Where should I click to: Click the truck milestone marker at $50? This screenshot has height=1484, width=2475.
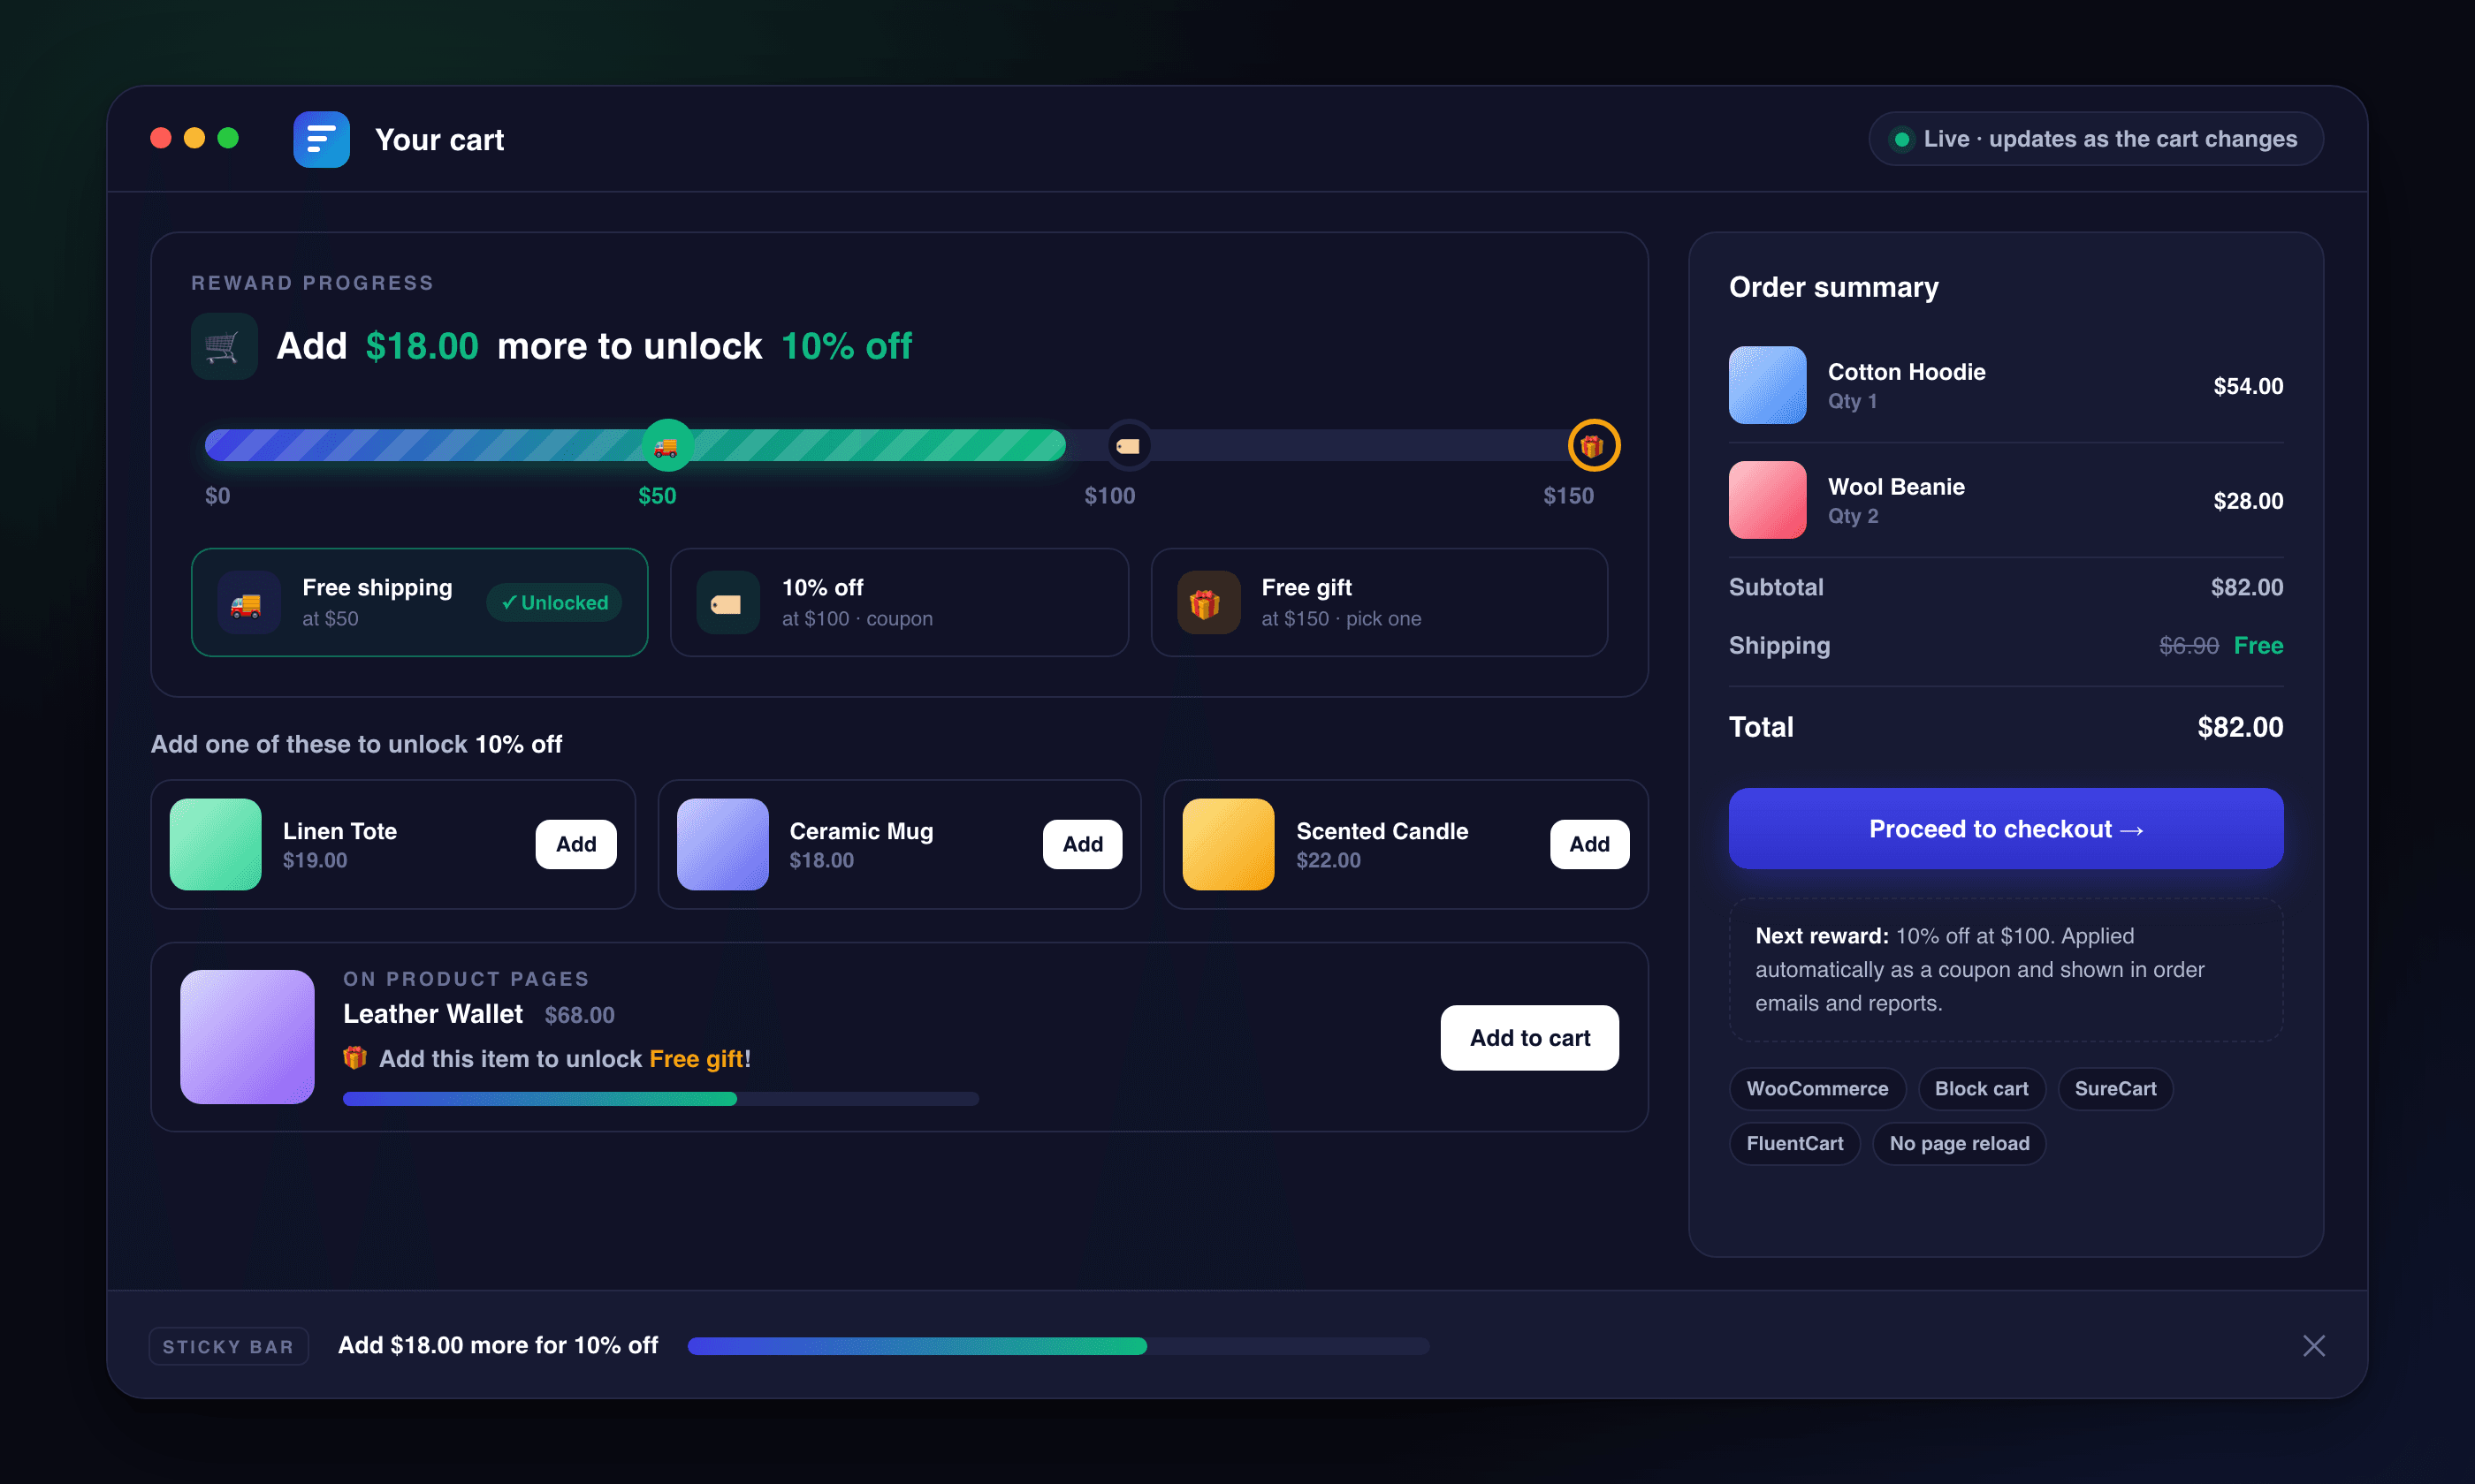(x=666, y=445)
